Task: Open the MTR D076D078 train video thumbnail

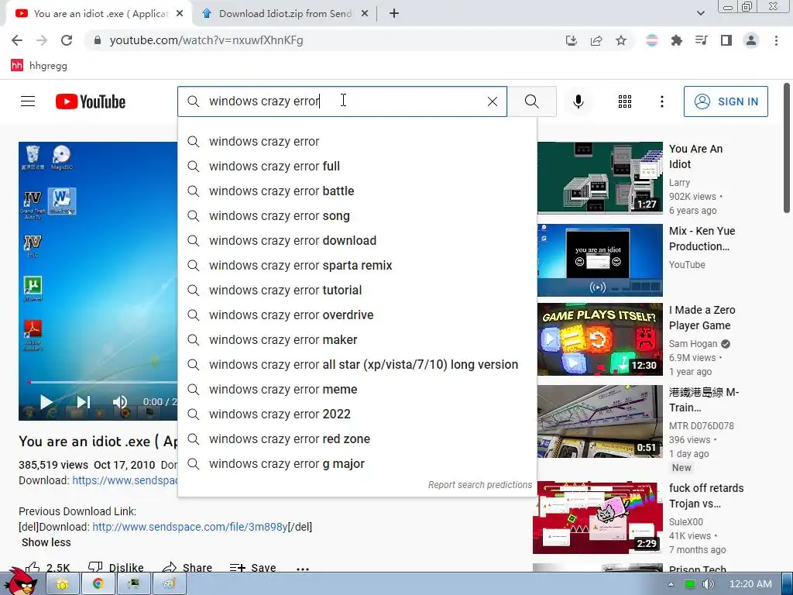Action: pos(600,421)
